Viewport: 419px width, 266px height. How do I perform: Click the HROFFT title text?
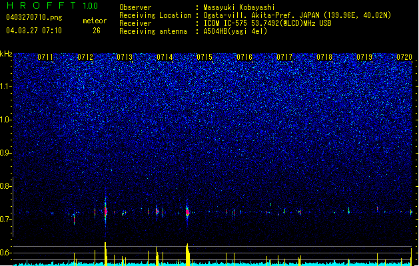pos(41,5)
